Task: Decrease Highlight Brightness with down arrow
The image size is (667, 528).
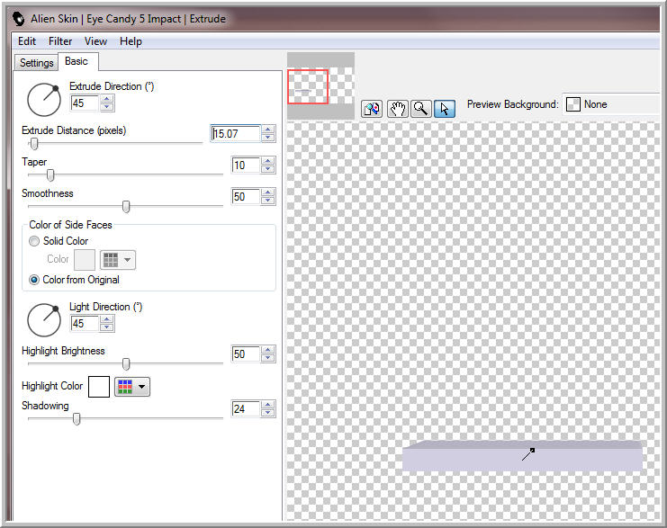Action: click(268, 357)
